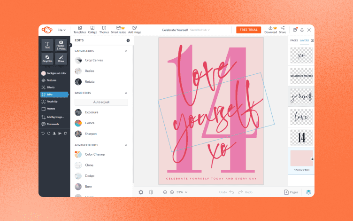Click flip vertical icon in sidebar
This screenshot has height=221, width=353.
point(60,133)
